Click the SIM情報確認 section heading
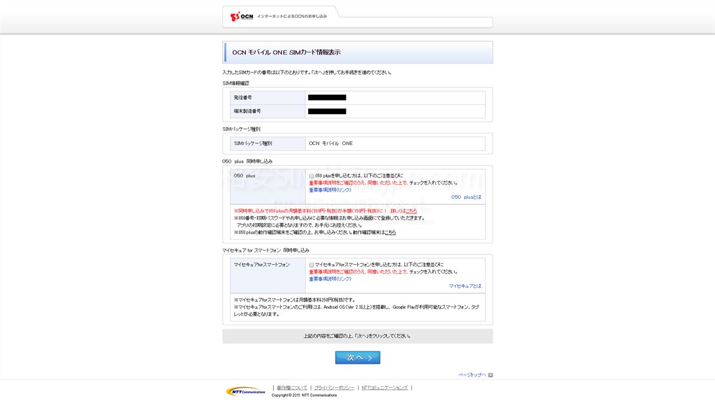The height and width of the screenshot is (411, 715). [x=236, y=84]
